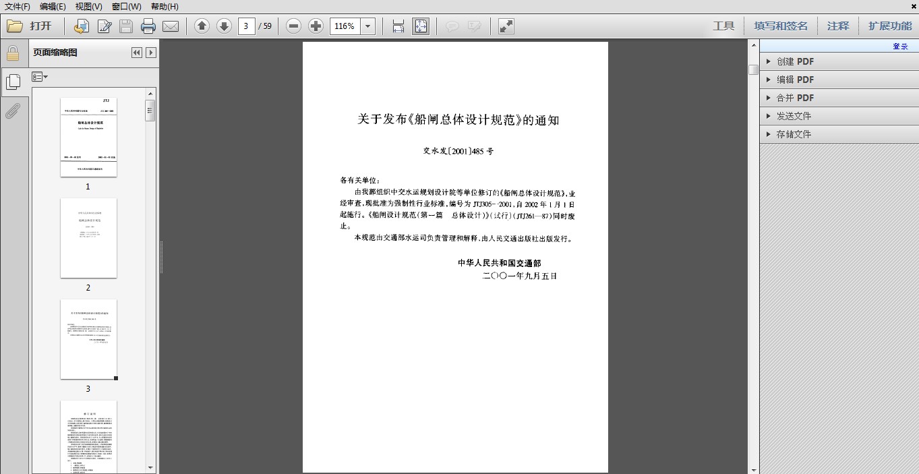Viewport: 919px width, 474px height.
Task: Print the document with the printer icon
Action: 148,26
